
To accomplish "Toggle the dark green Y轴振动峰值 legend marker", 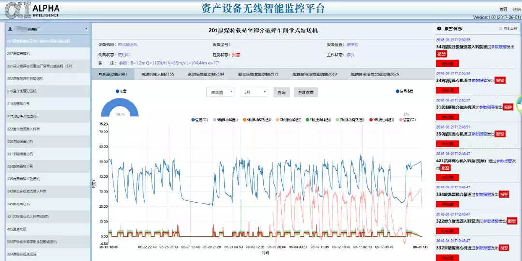I will pos(306,119).
